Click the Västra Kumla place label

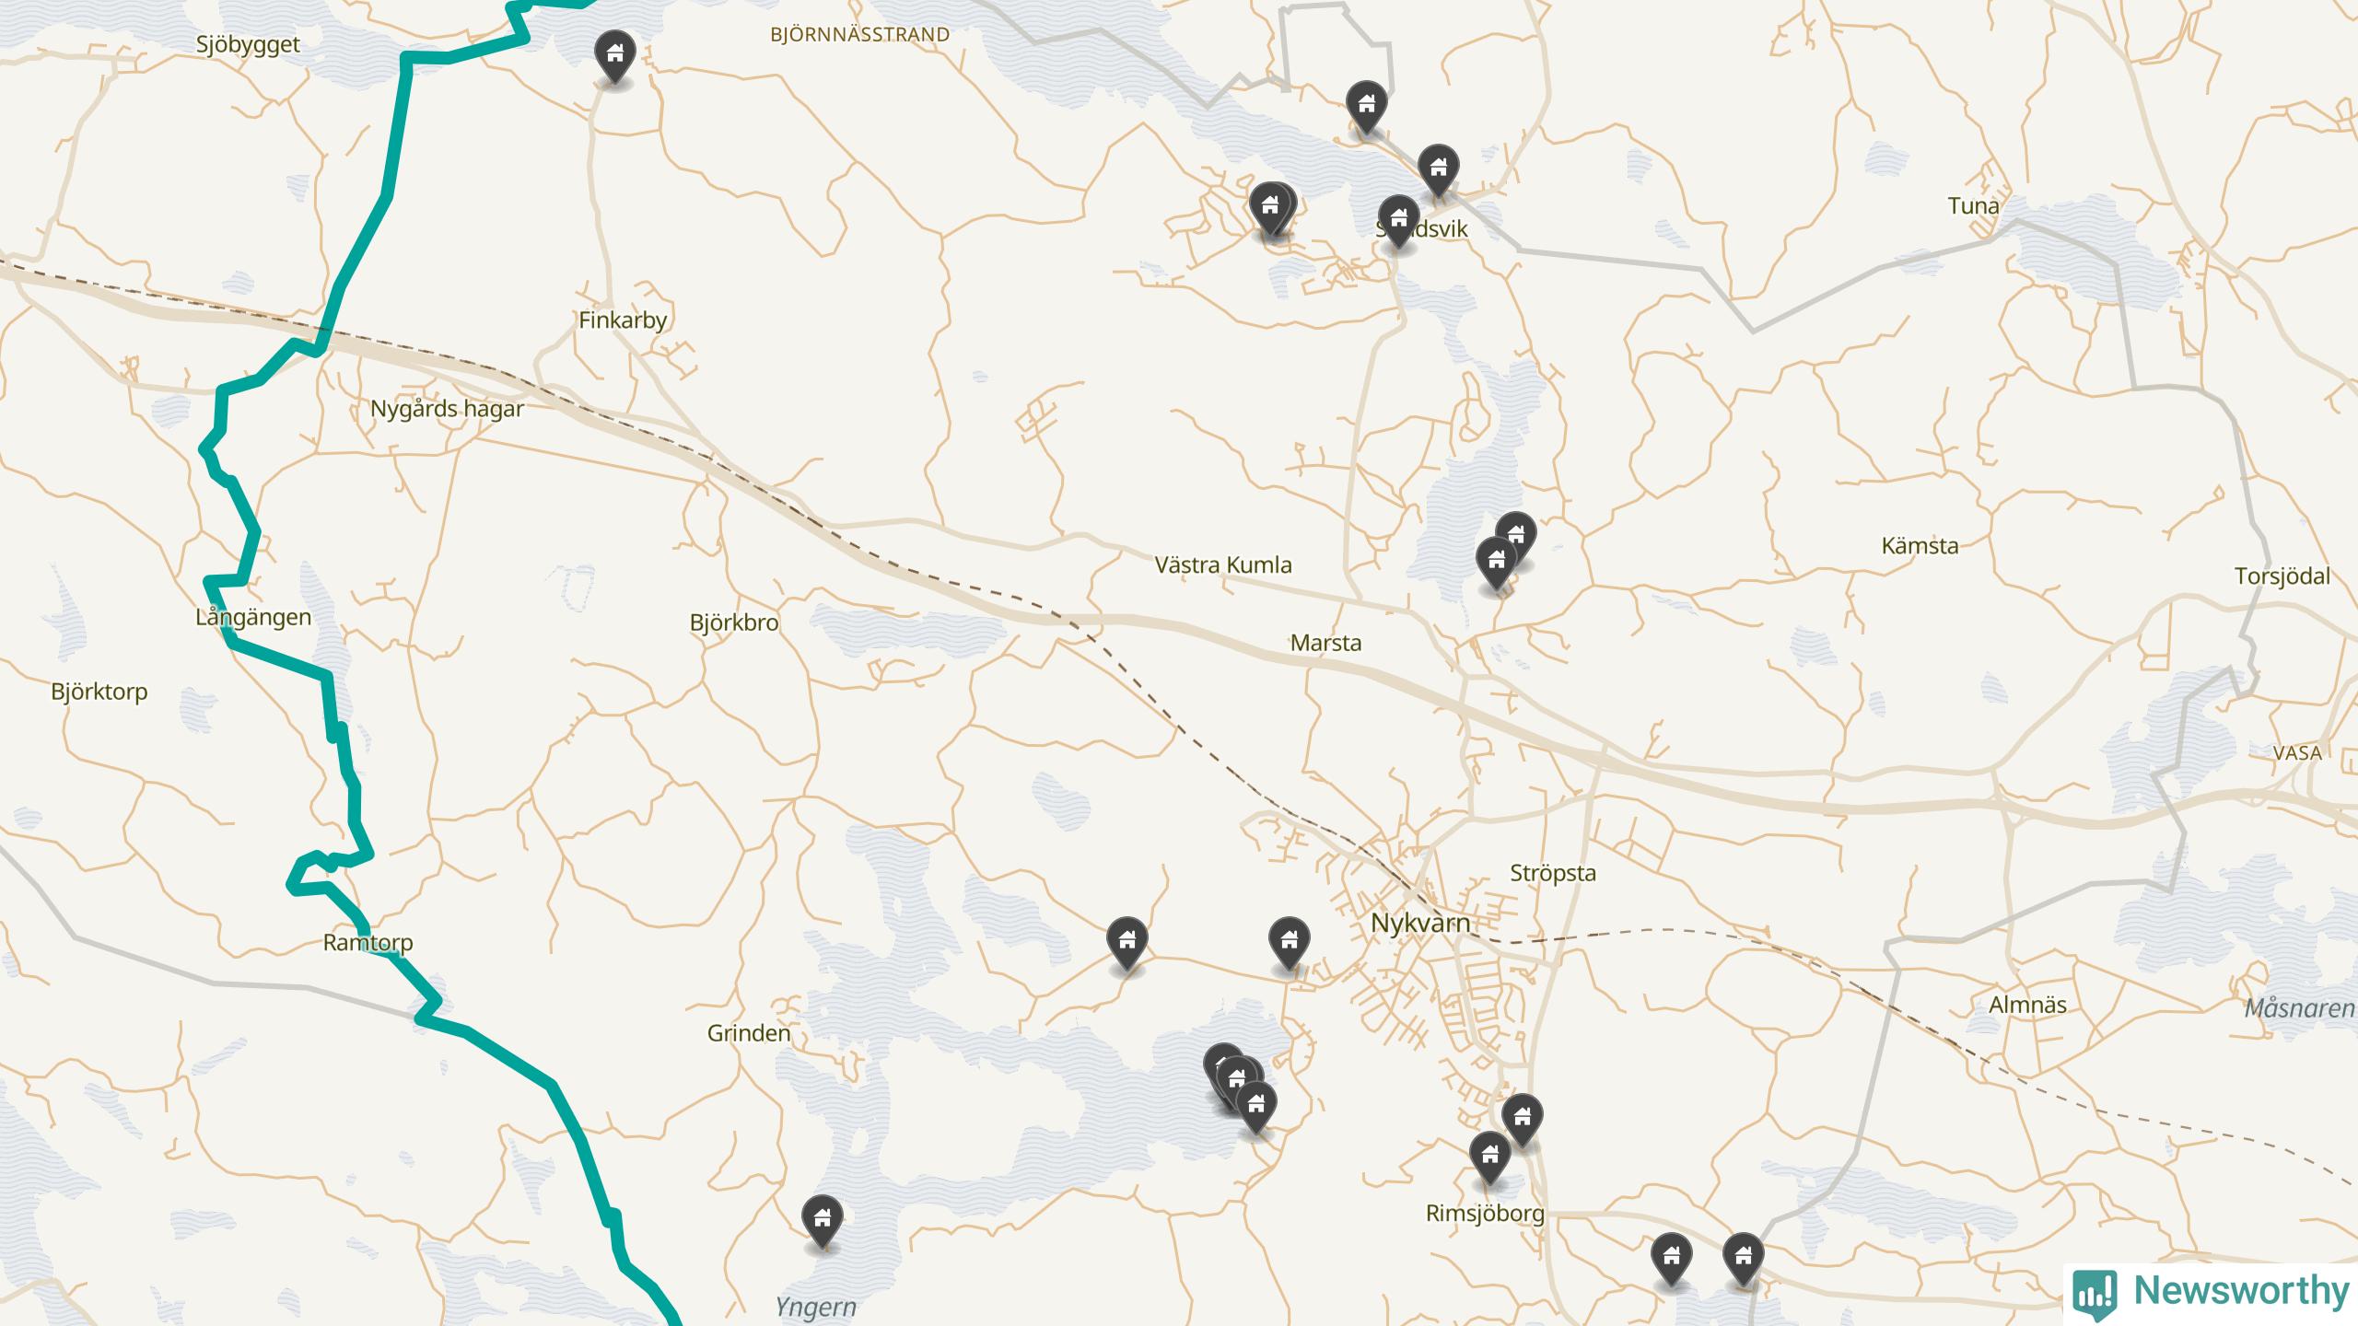click(1223, 564)
